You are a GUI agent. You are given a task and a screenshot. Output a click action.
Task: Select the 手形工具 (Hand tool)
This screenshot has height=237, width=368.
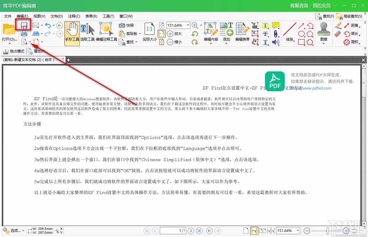click(x=72, y=33)
